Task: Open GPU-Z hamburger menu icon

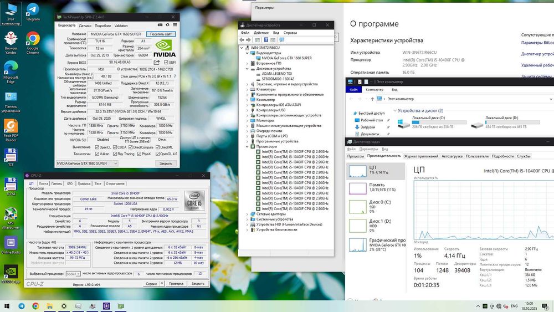Action: (175, 25)
